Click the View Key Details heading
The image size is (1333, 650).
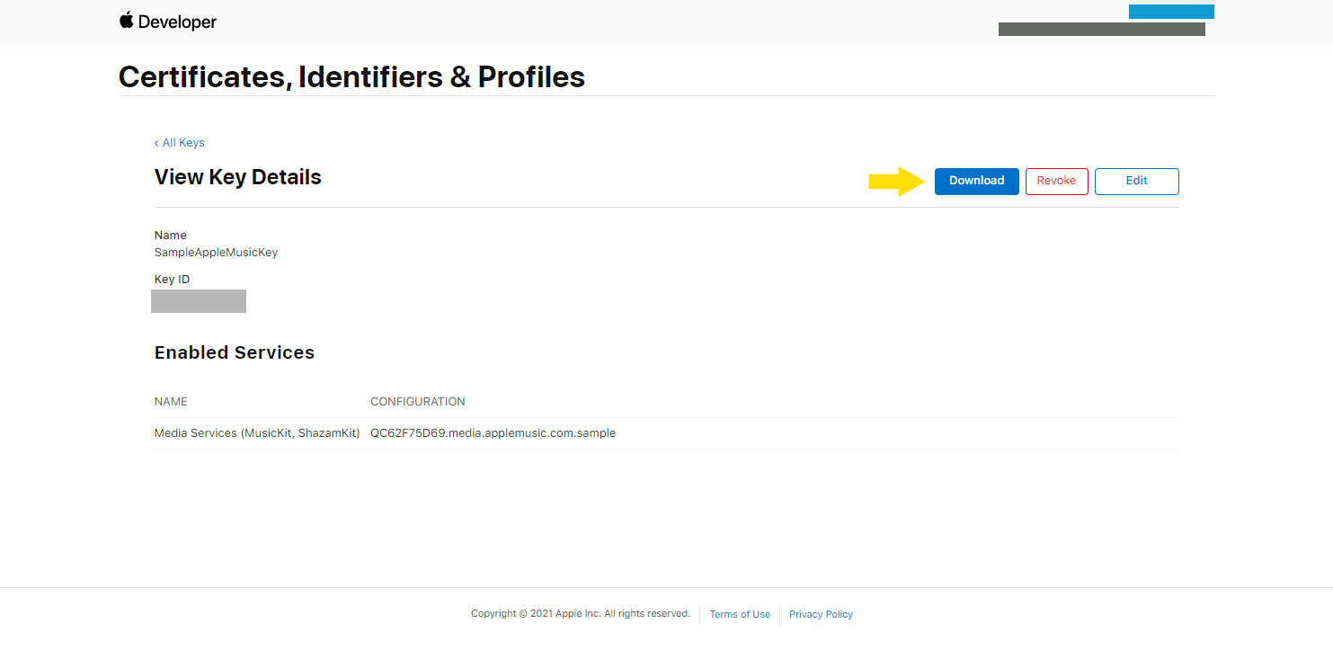tap(237, 177)
